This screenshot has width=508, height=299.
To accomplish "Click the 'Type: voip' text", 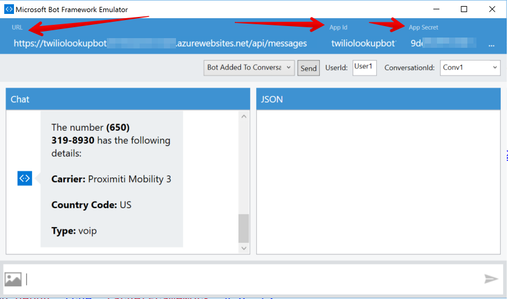I will click(74, 231).
